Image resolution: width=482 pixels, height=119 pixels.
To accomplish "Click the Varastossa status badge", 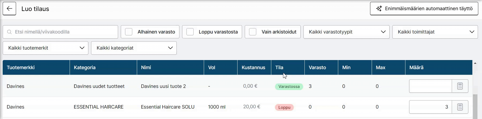I will click(x=289, y=87).
